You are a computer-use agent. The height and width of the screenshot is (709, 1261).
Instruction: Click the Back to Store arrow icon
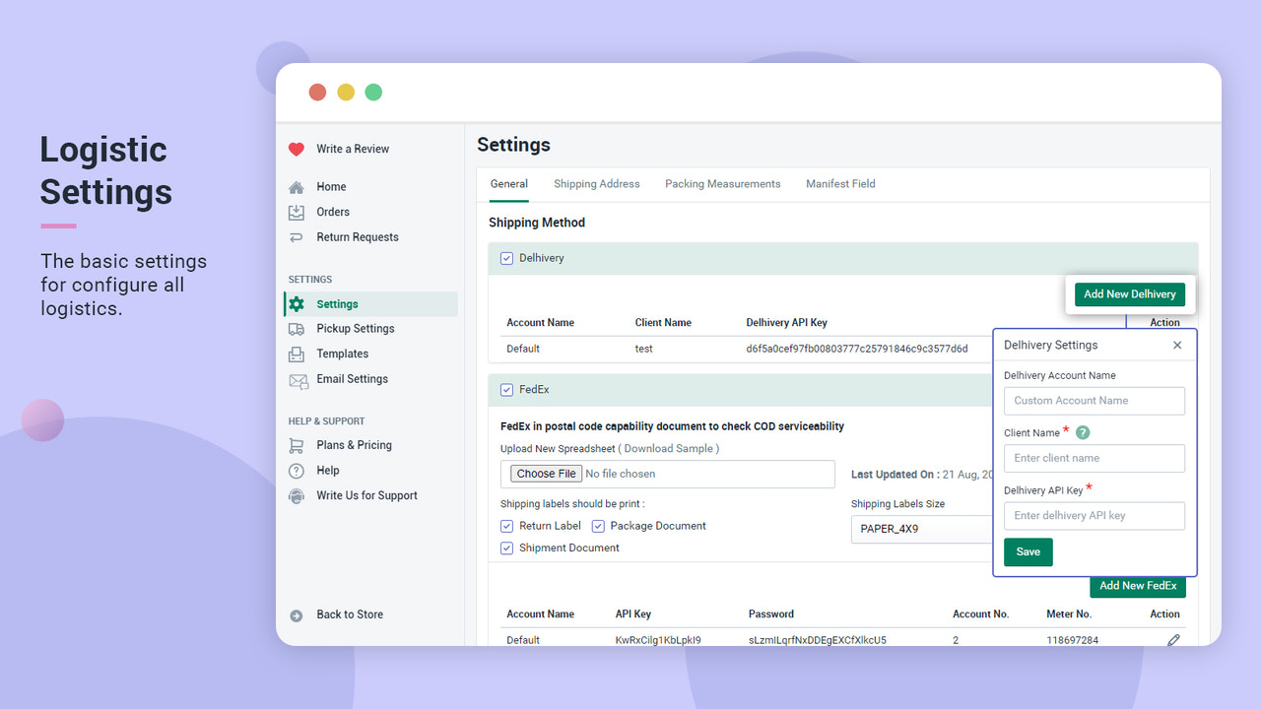click(x=297, y=614)
